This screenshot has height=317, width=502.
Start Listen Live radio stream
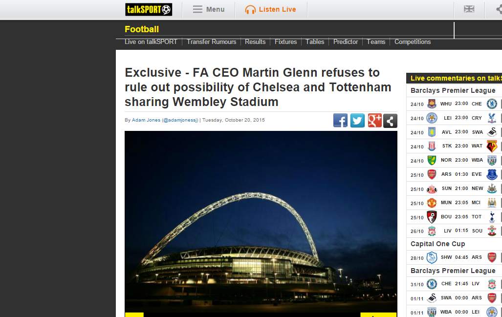point(271,10)
